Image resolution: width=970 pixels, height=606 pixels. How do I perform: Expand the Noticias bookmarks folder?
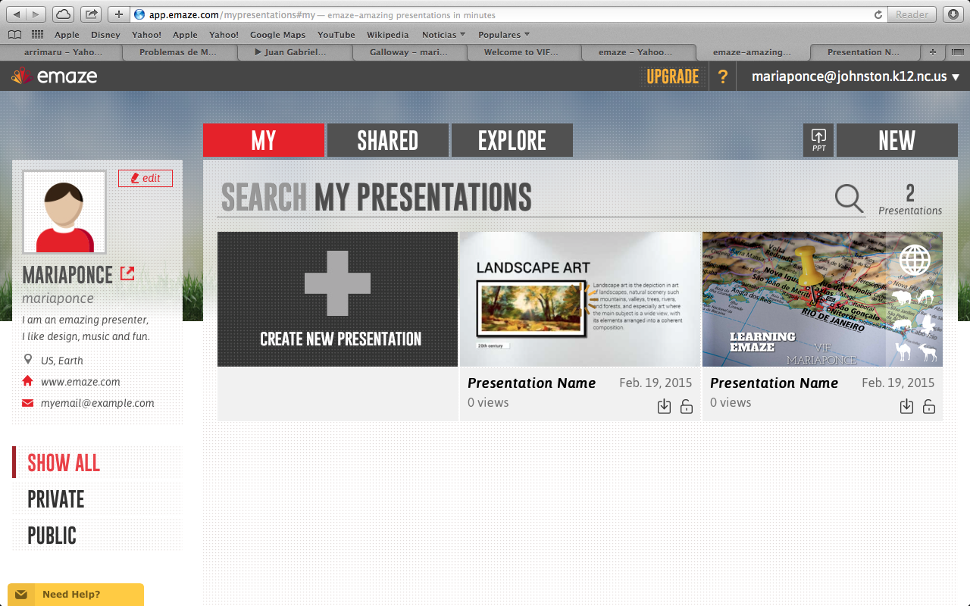click(x=443, y=35)
